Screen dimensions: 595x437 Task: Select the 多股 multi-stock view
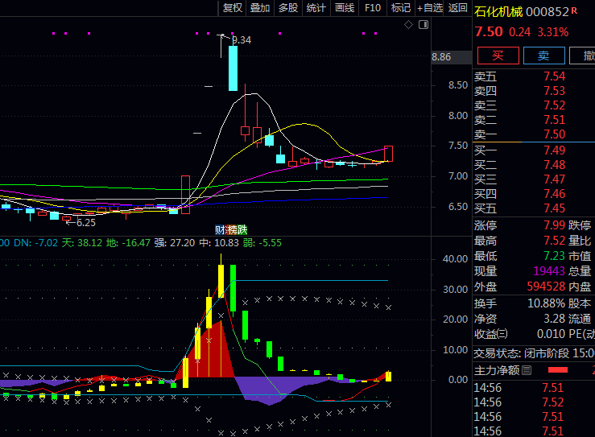[x=288, y=8]
